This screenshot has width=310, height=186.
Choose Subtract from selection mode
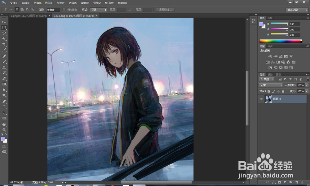pos(27,10)
